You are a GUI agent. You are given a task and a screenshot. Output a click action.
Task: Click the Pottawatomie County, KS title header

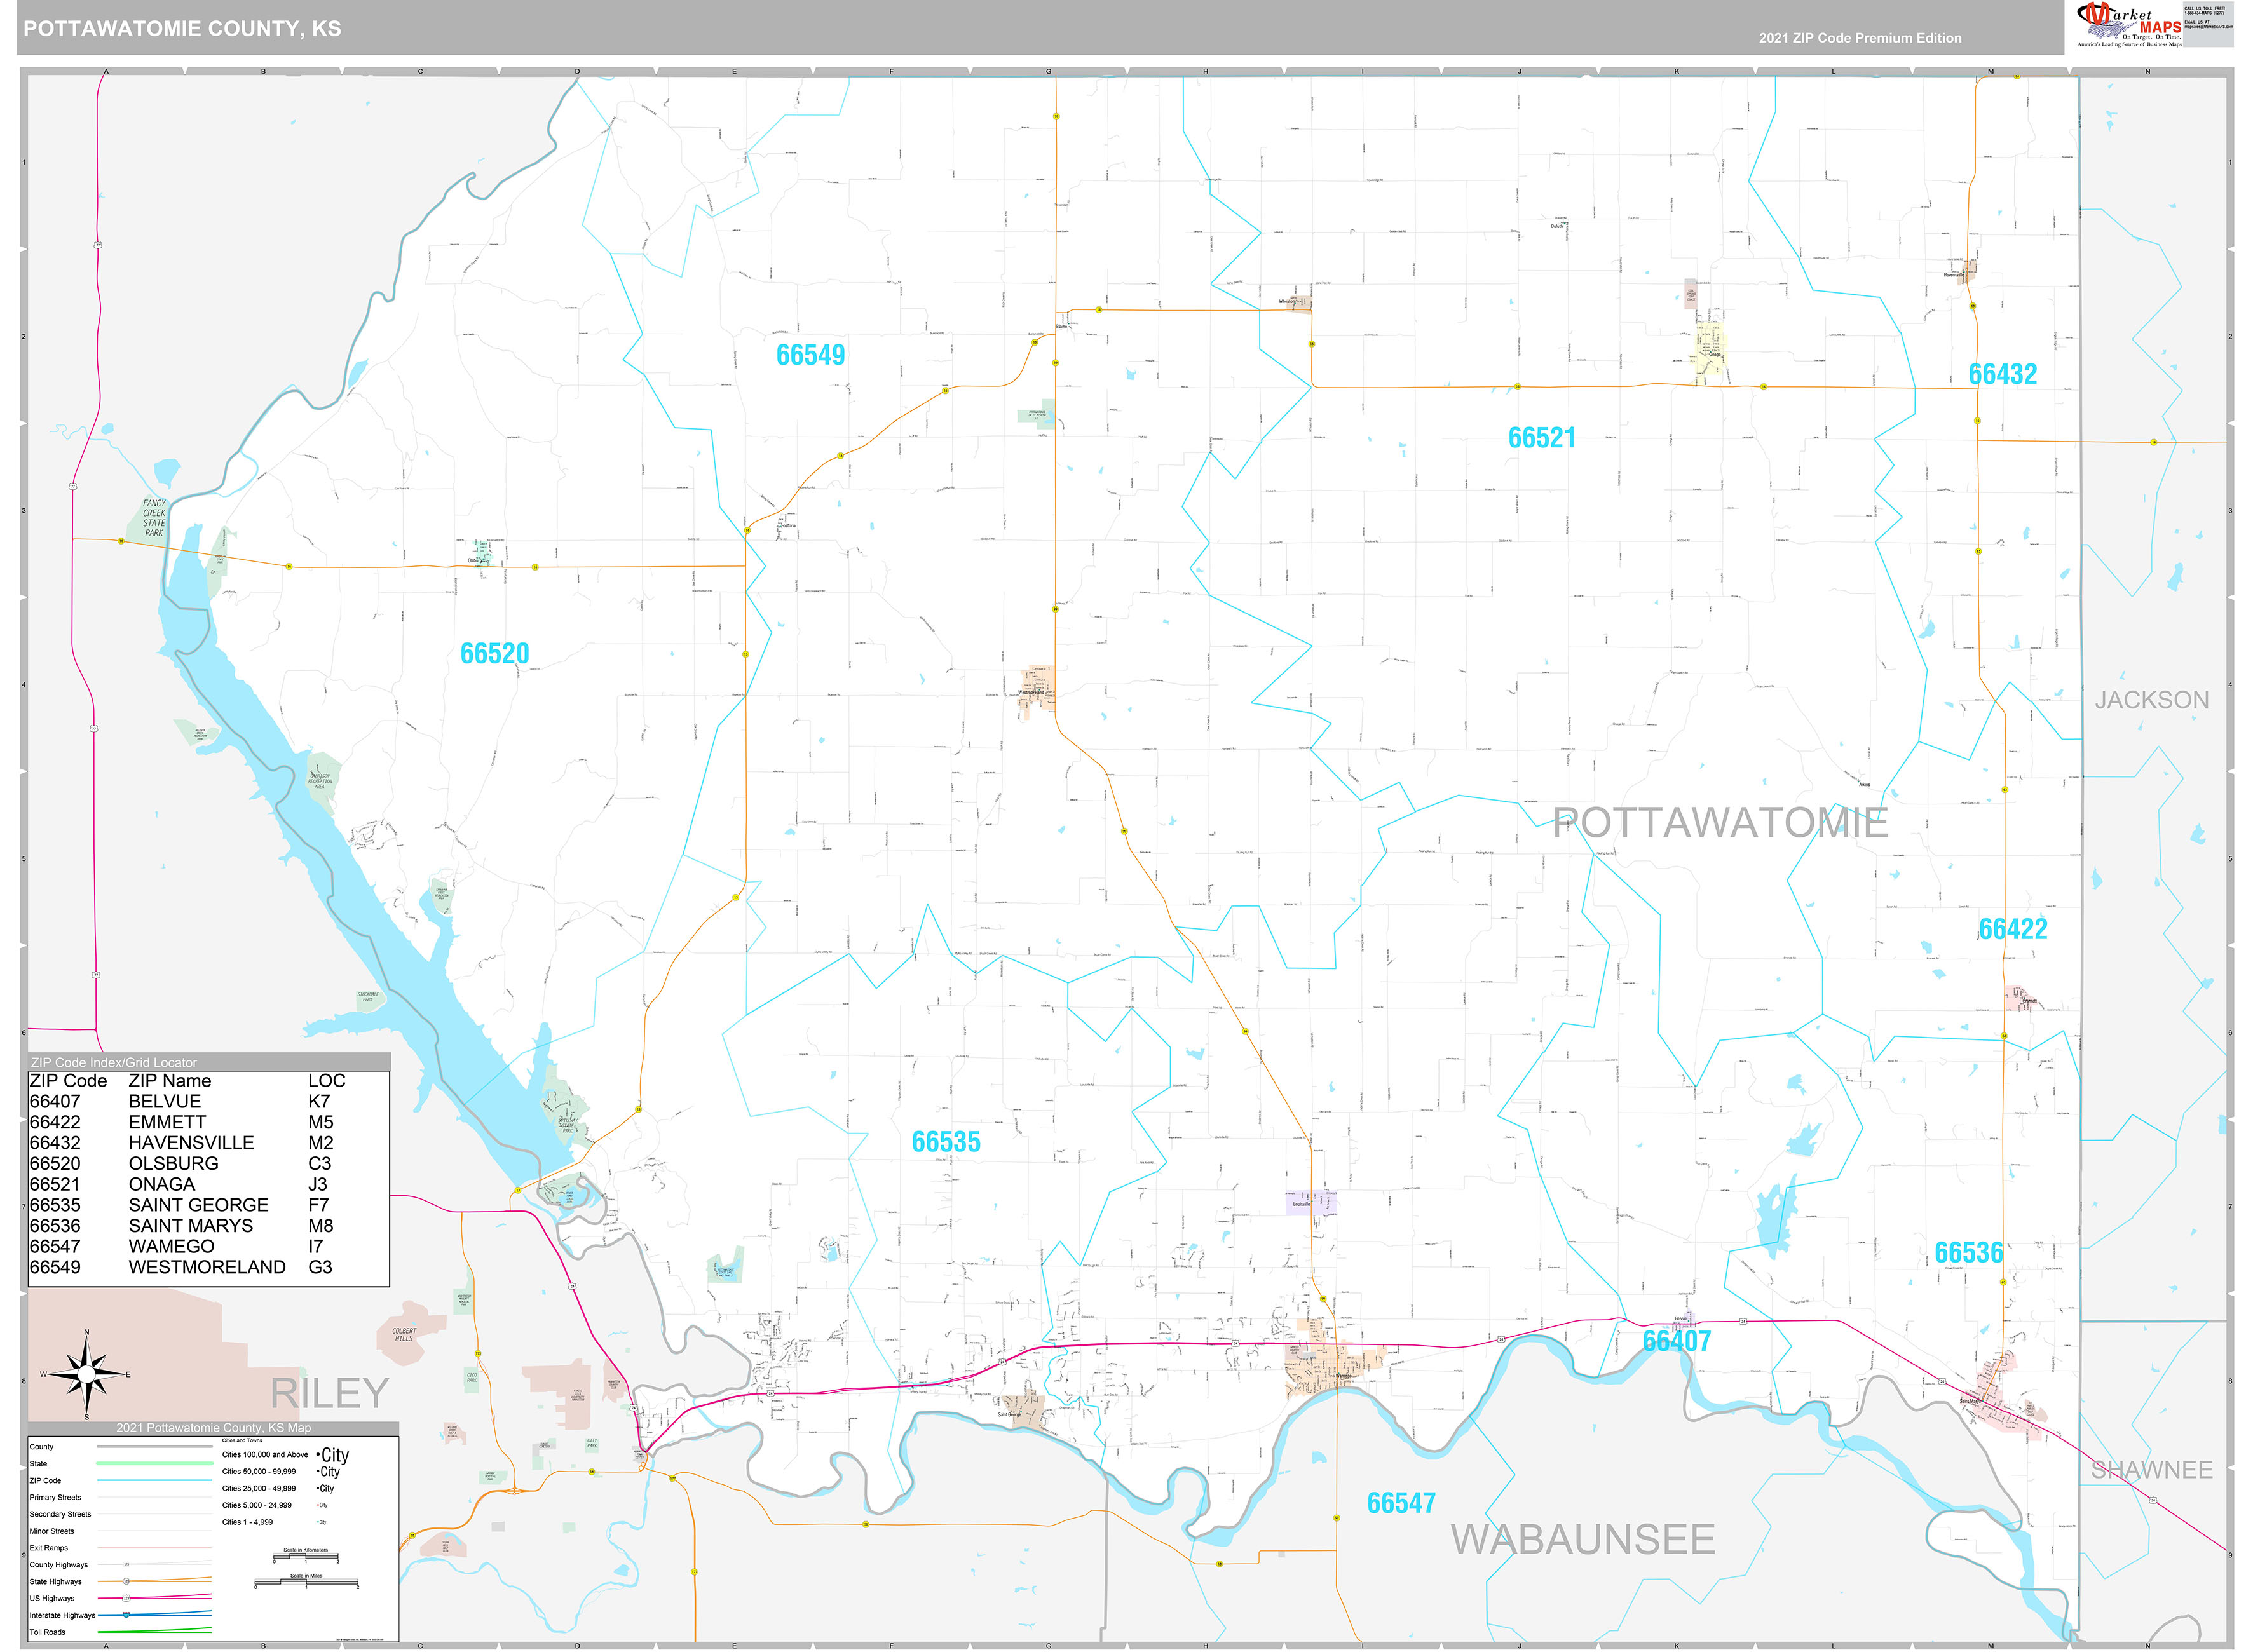(182, 29)
